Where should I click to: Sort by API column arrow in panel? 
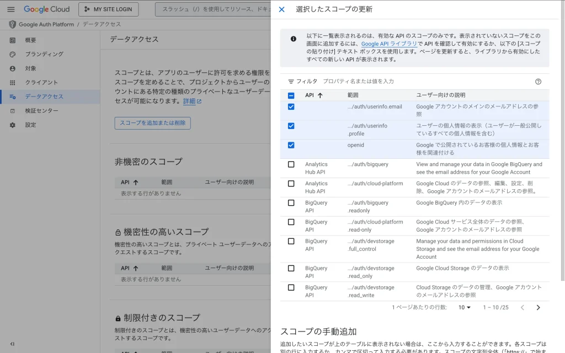pos(320,95)
